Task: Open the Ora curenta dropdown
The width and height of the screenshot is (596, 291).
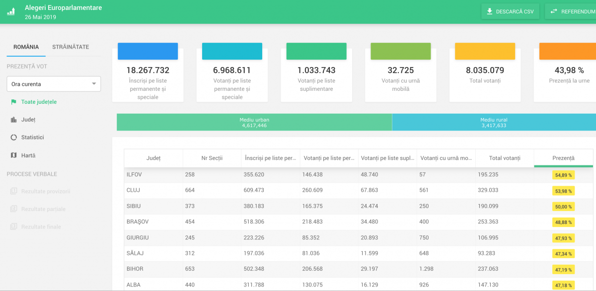Action: 54,84
